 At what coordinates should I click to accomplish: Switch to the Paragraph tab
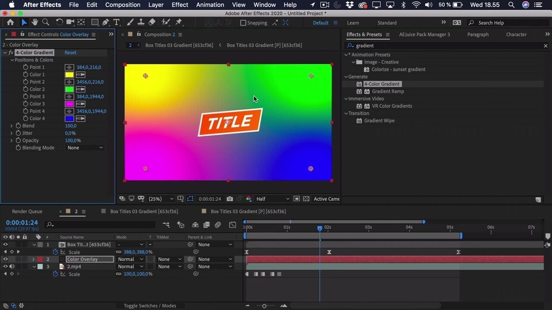[478, 34]
